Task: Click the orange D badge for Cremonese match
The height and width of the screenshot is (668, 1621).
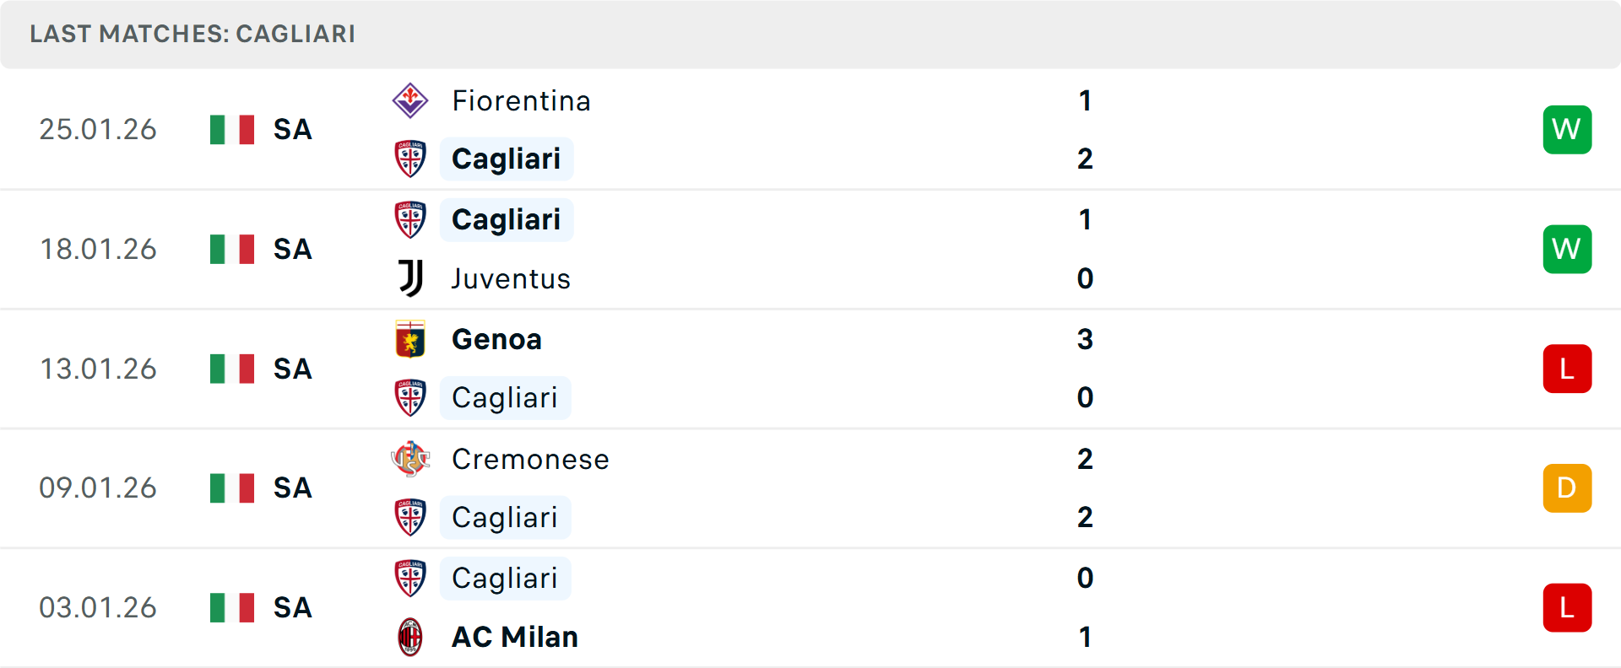Action: coord(1567,488)
